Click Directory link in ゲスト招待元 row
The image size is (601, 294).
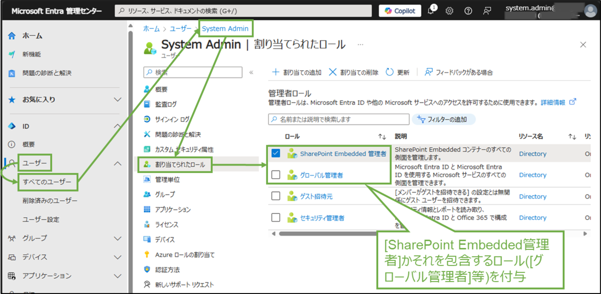532,196
